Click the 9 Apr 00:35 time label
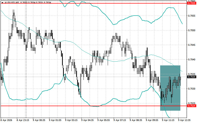197x123 pixels. tap(39, 120)
